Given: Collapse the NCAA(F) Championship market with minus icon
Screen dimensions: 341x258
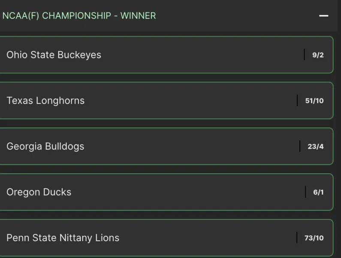Looking at the screenshot, I should [x=324, y=16].
